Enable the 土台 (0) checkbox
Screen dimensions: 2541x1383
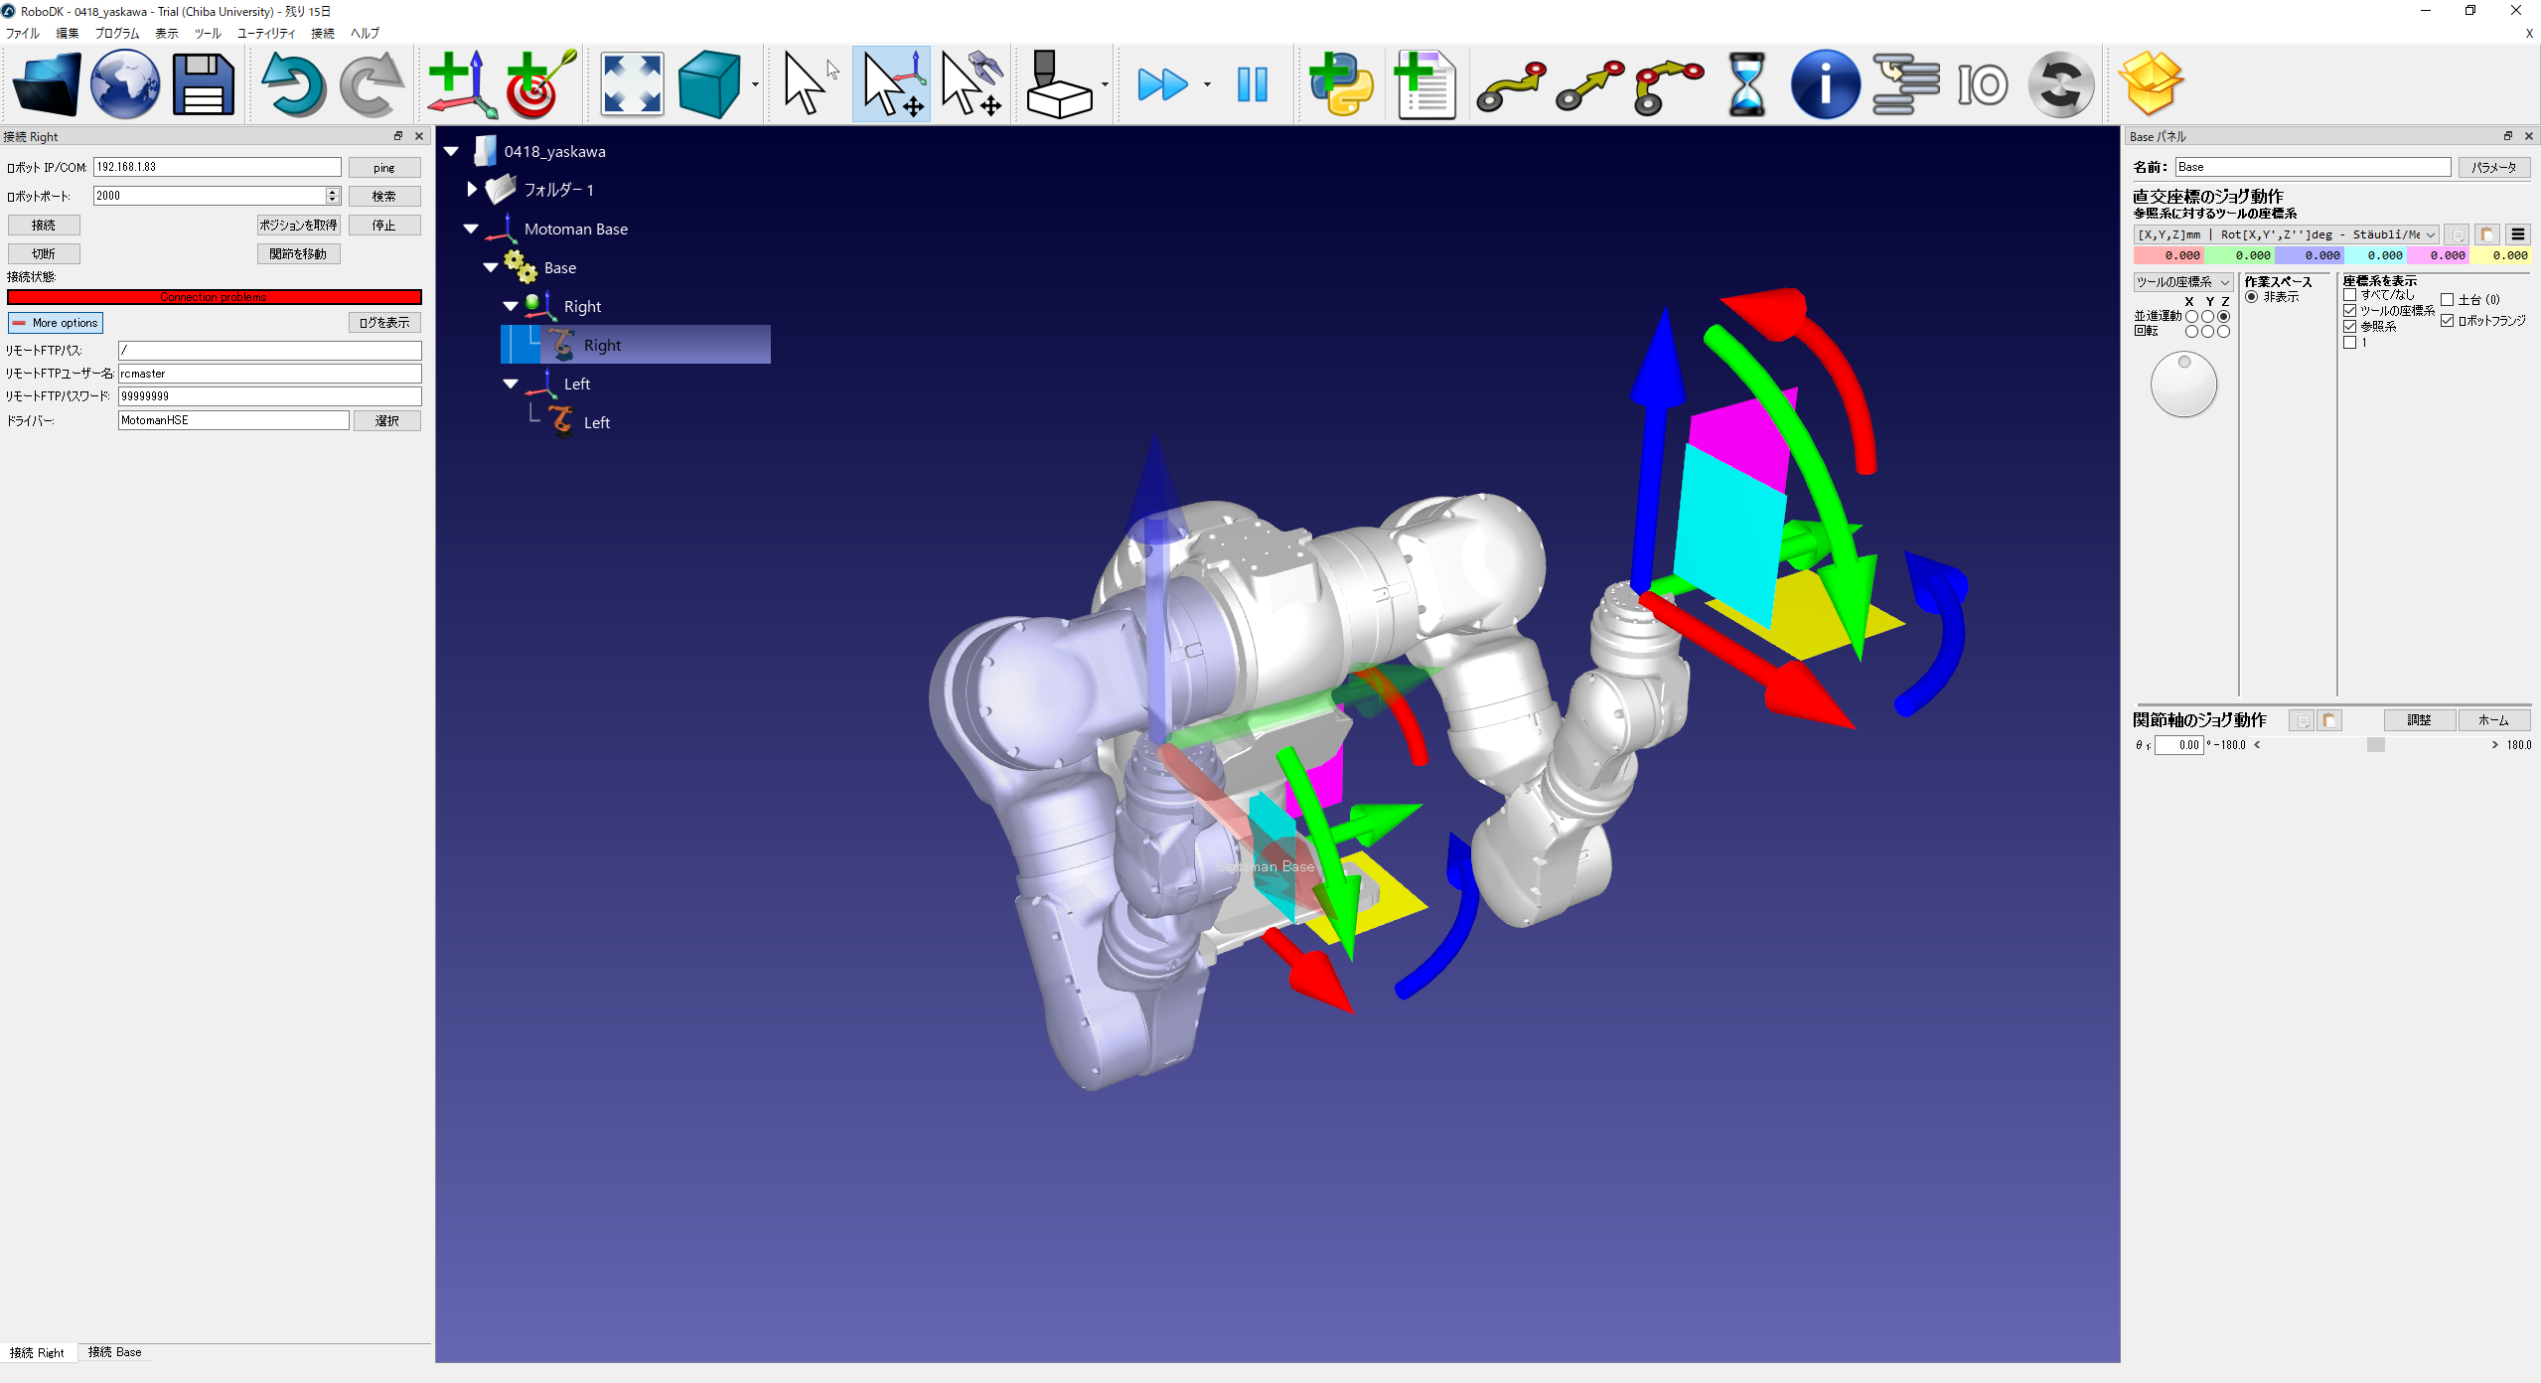click(2448, 299)
